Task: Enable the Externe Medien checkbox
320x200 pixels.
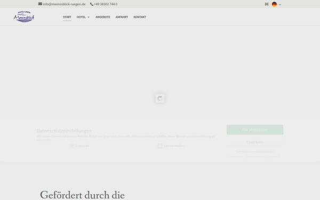Action: 160,146
